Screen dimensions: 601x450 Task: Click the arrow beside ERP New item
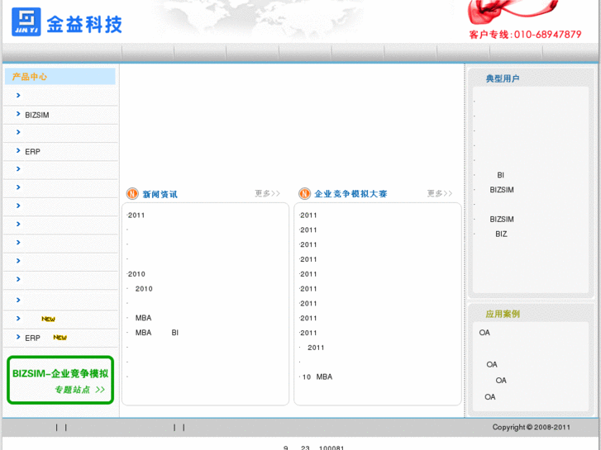point(18,337)
